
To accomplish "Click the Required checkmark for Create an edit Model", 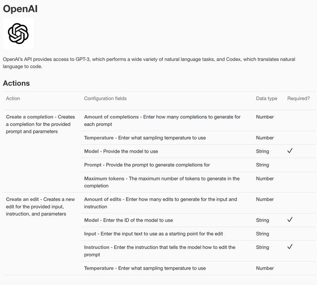I will point(290,220).
